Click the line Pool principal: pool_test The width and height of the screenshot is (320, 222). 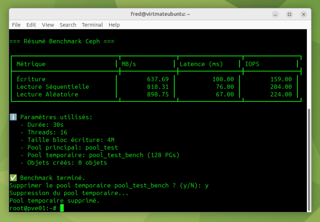[69, 148]
